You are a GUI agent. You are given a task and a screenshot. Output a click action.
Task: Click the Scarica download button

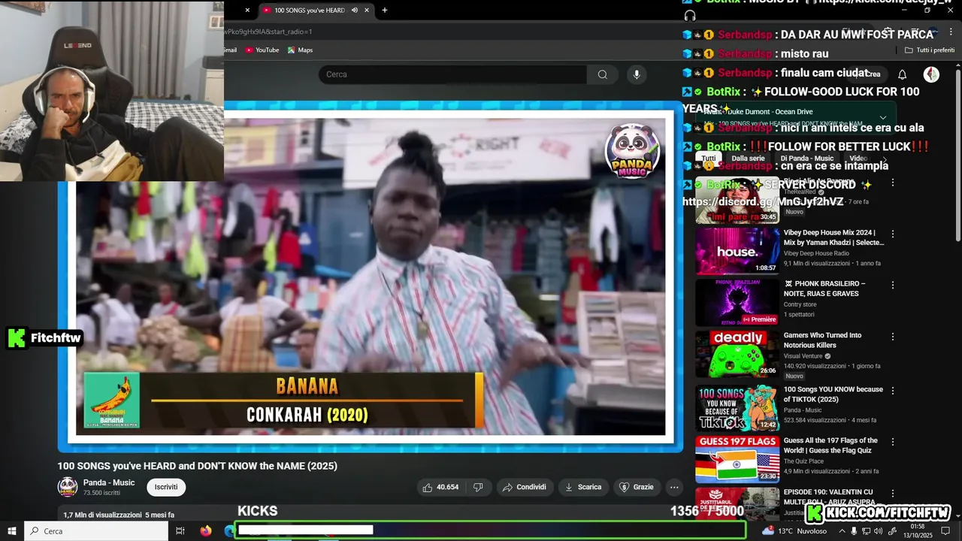pyautogui.click(x=583, y=487)
